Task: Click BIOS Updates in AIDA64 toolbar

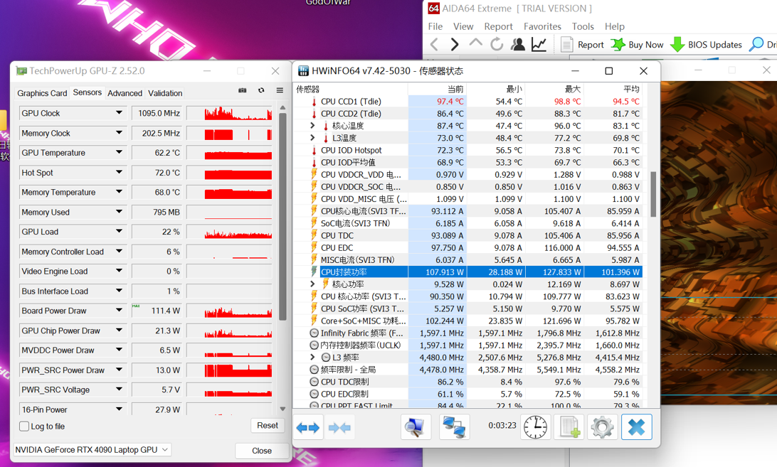Action: click(706, 44)
